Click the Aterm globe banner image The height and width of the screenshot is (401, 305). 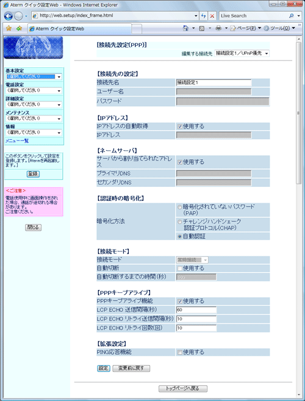coord(33,48)
